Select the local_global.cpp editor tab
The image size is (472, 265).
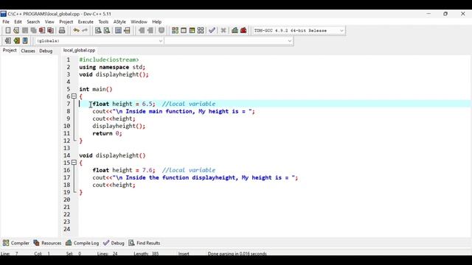[79, 50]
